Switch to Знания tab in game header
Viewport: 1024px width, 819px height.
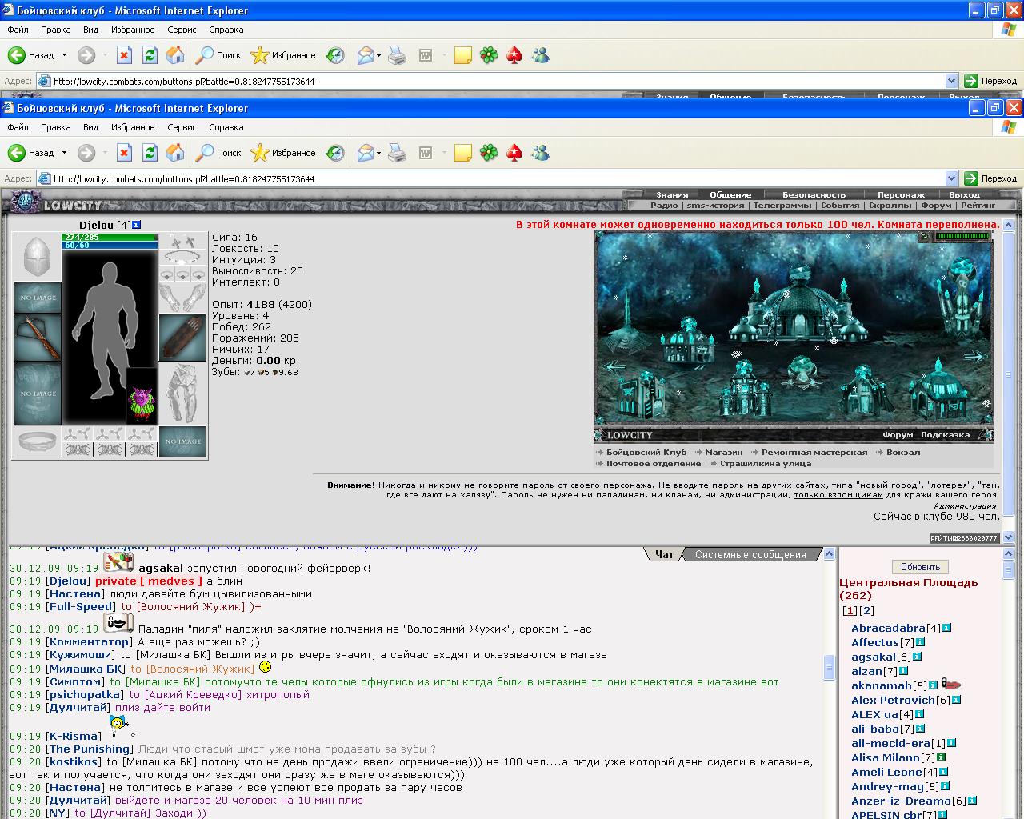click(672, 194)
